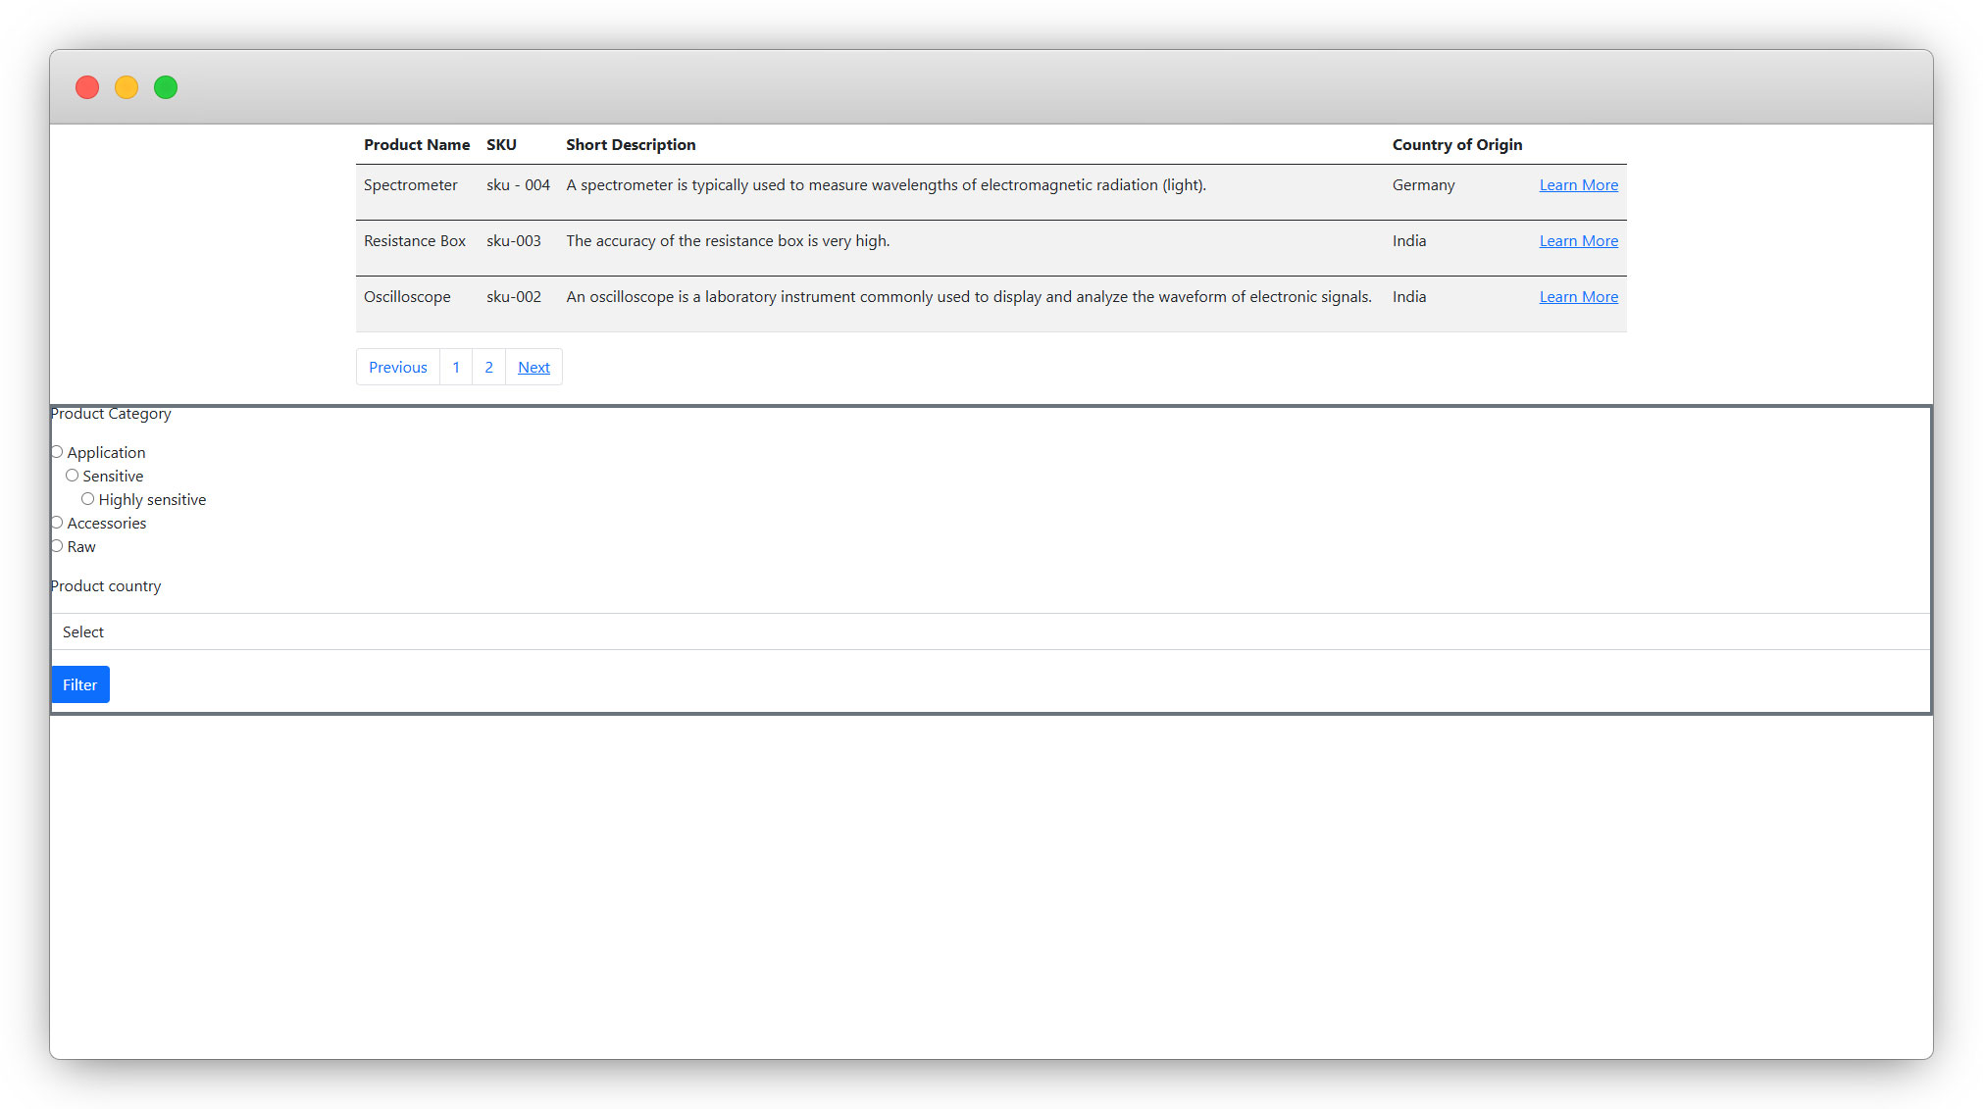Click the green maximize window button
Image resolution: width=1983 pixels, height=1109 pixels.
point(166,87)
